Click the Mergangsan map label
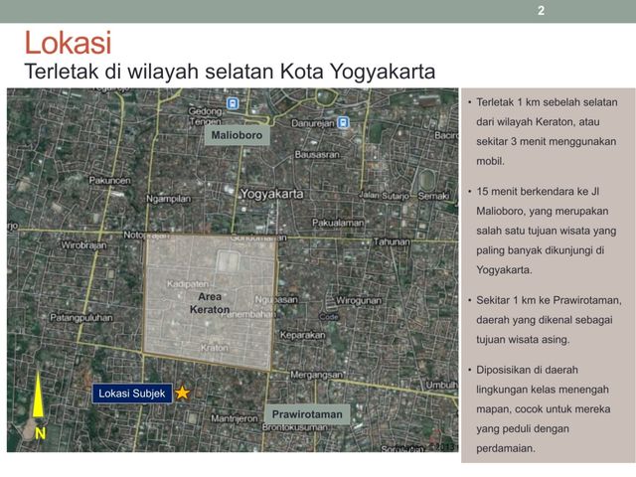The width and height of the screenshot is (636, 477). 317,375
